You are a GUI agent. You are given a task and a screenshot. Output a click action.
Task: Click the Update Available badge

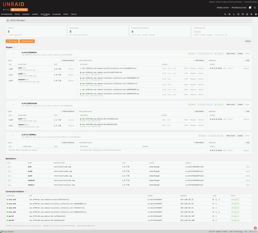pos(19,10)
